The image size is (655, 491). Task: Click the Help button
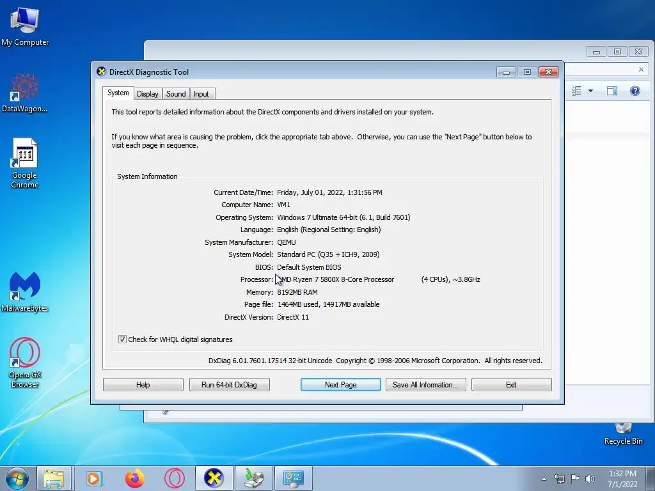coord(143,384)
